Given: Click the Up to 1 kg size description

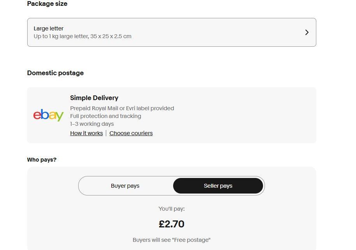Looking at the screenshot, I should (82, 36).
